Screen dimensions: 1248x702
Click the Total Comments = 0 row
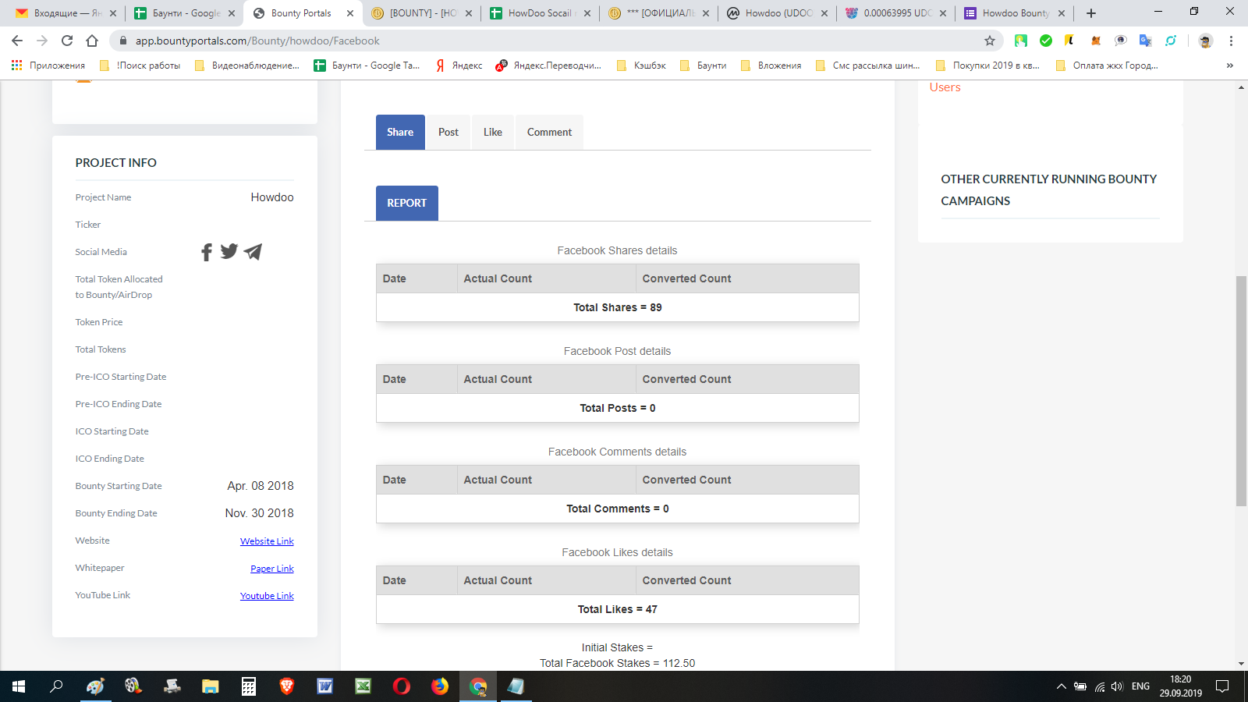(617, 509)
